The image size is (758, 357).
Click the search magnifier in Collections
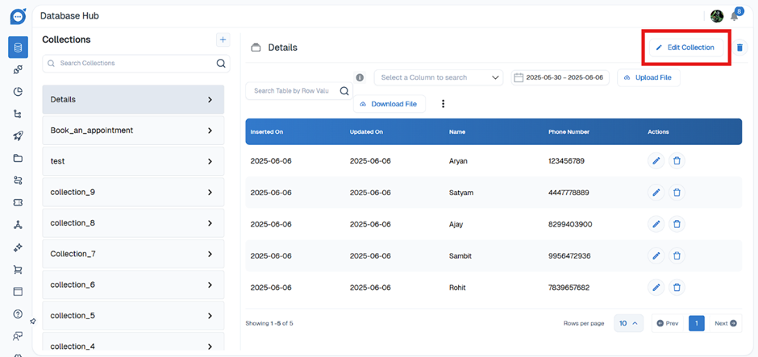(221, 64)
